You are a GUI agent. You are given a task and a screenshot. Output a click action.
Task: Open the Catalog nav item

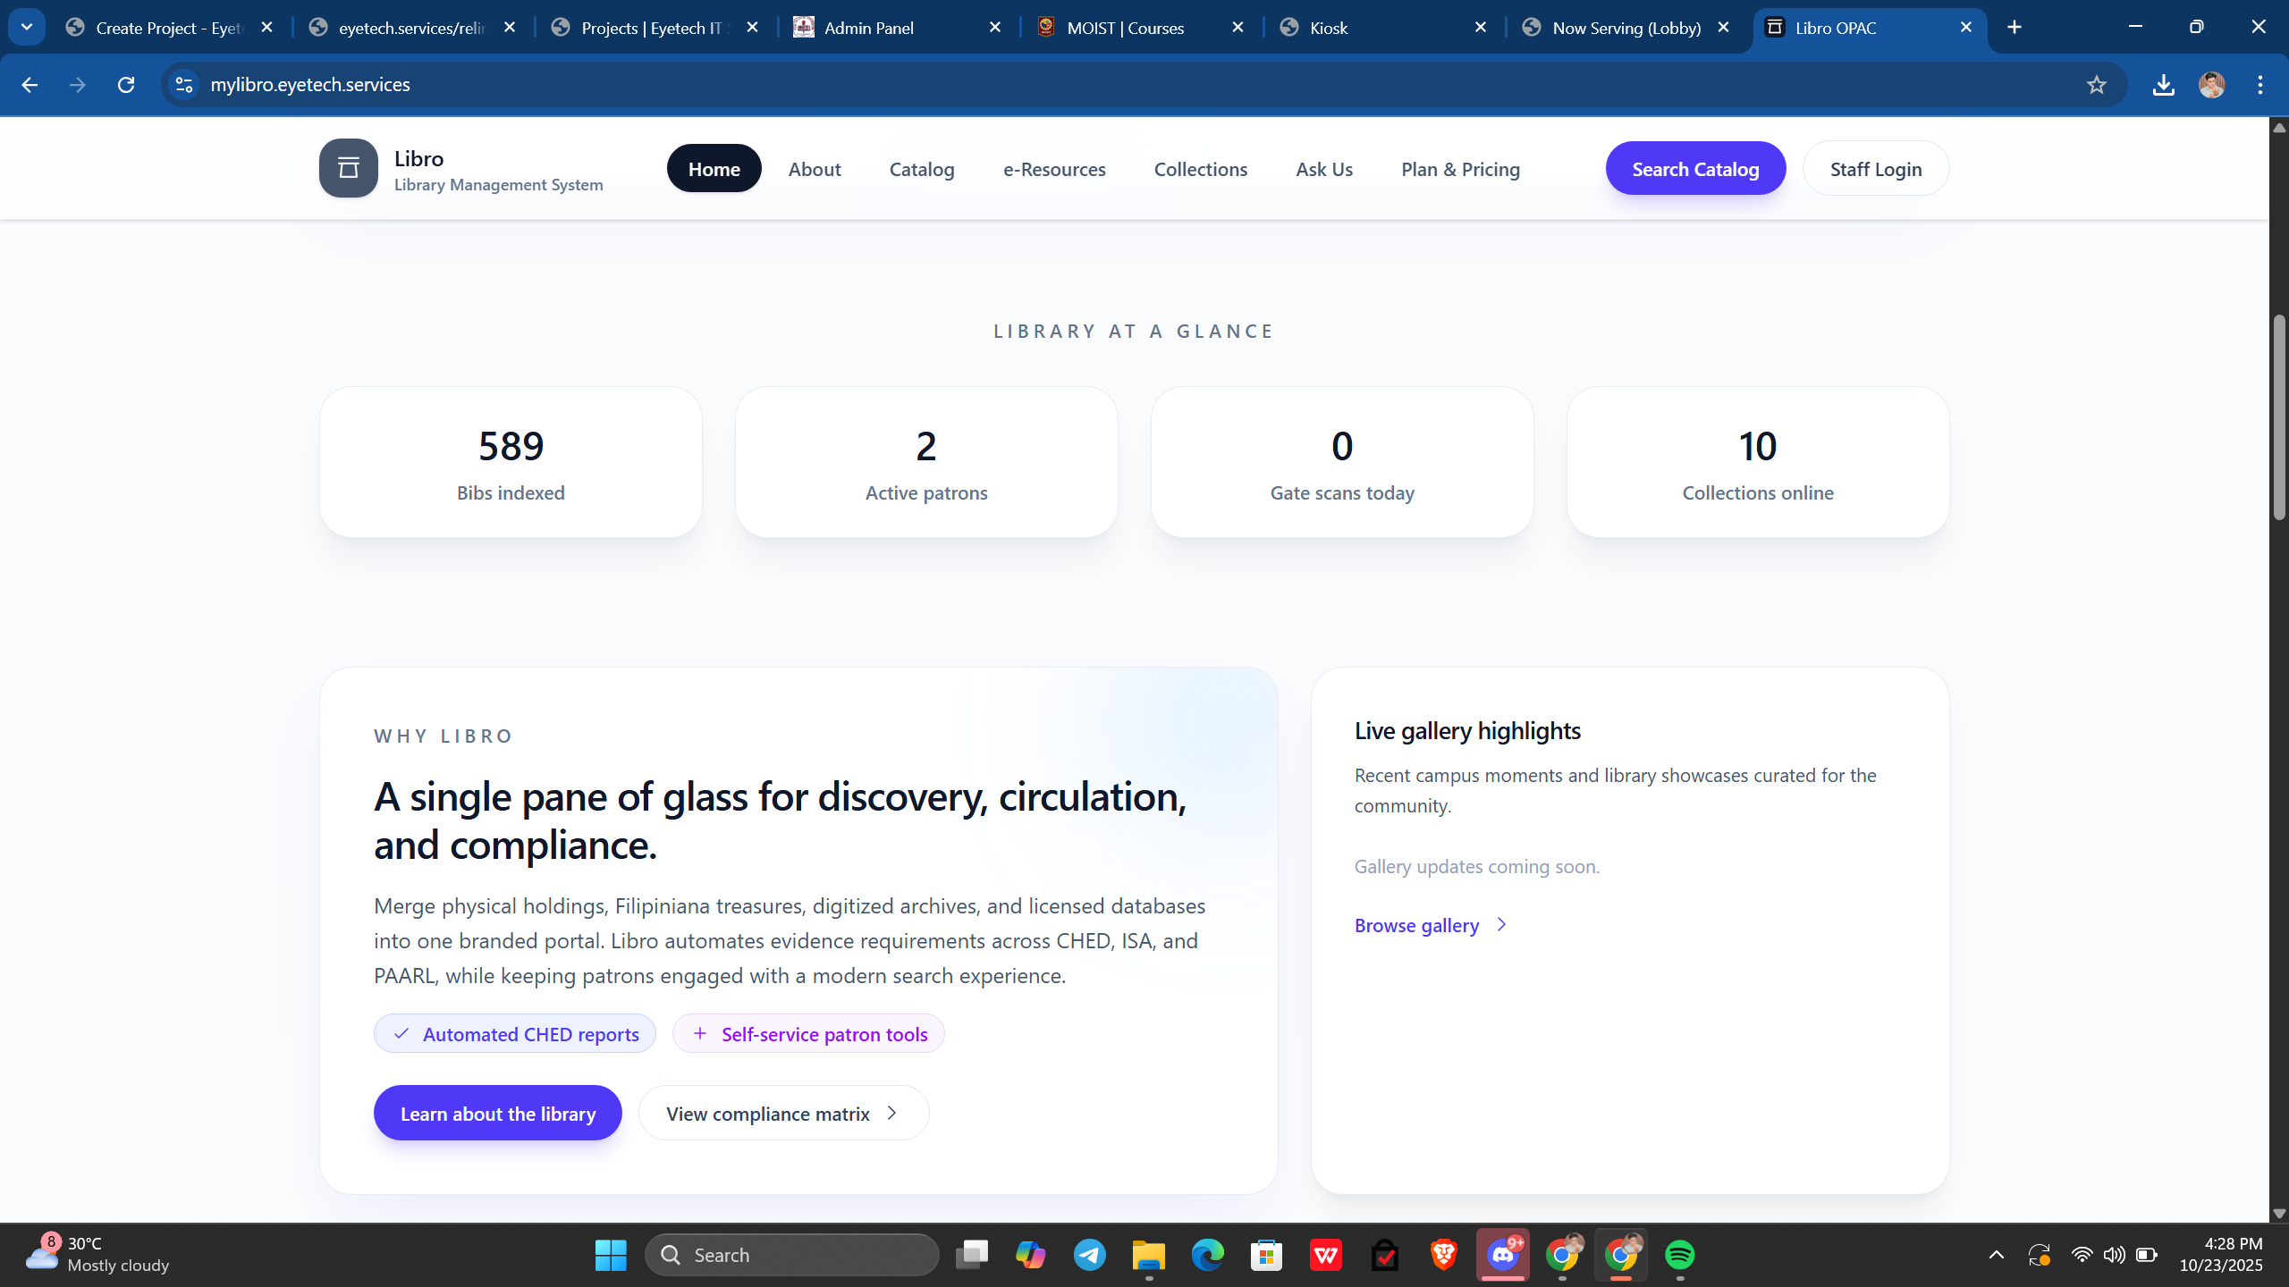tap(921, 169)
